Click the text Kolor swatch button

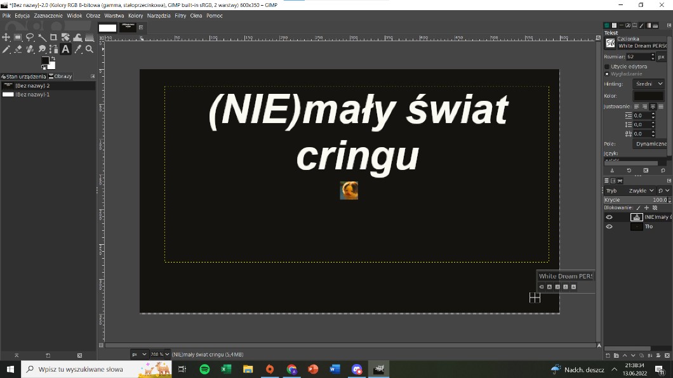(648, 96)
